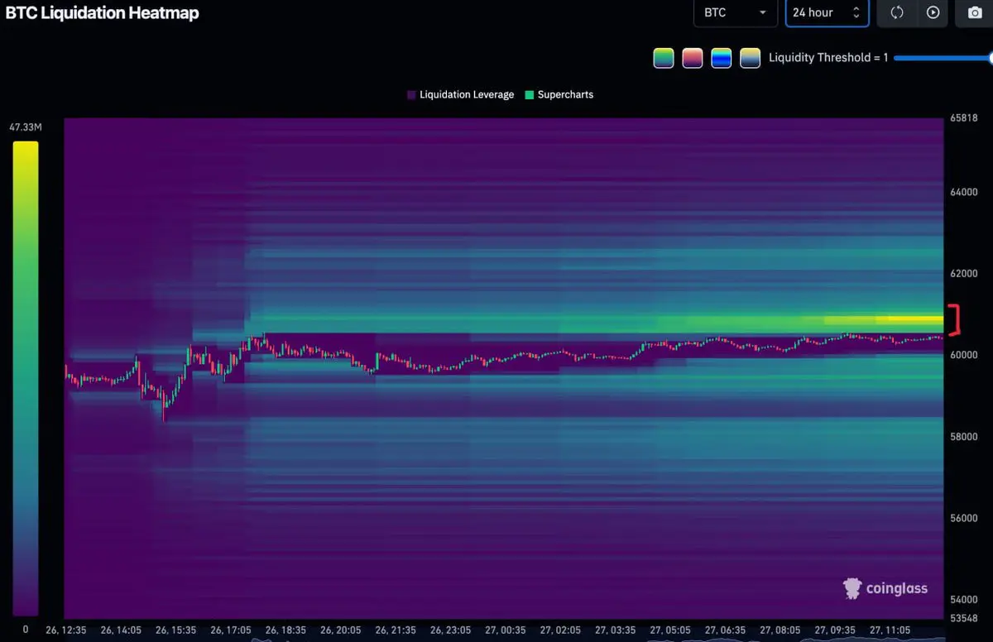Click the 26, 12:35 time label
993x642 pixels.
click(x=65, y=630)
